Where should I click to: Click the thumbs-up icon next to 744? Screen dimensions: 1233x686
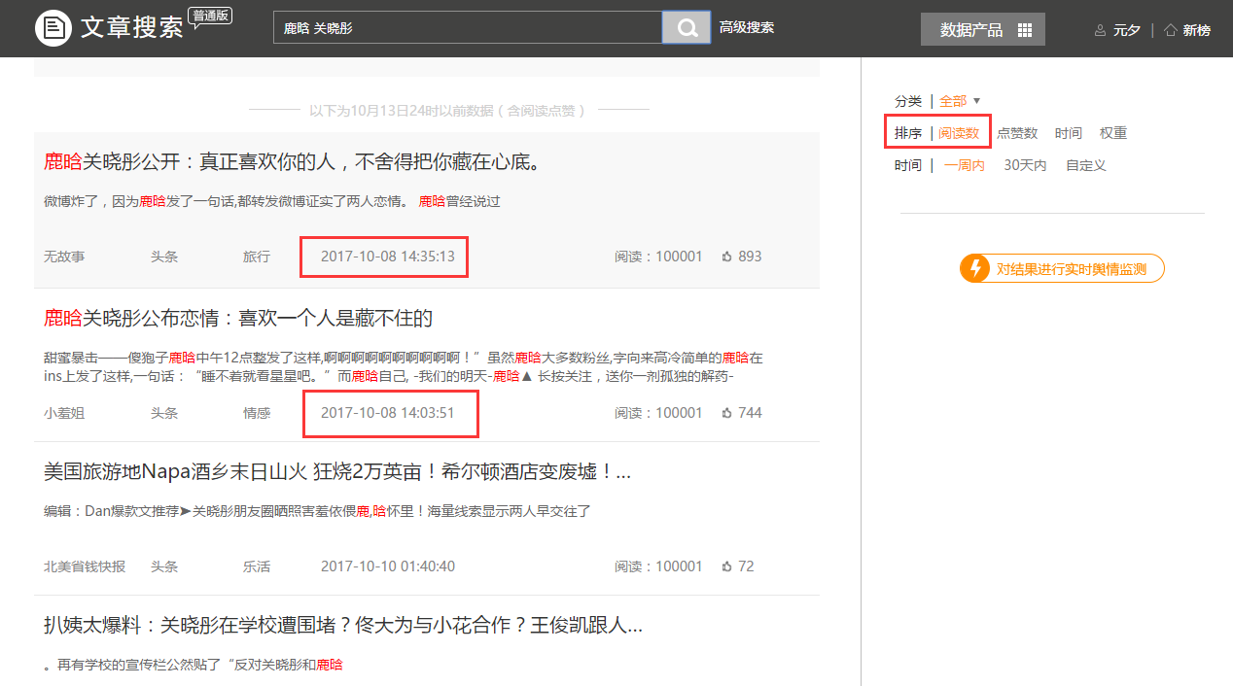726,413
